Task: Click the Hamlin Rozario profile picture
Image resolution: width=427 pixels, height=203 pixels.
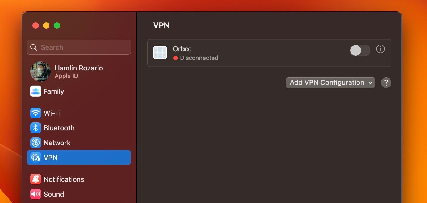Action: point(40,72)
